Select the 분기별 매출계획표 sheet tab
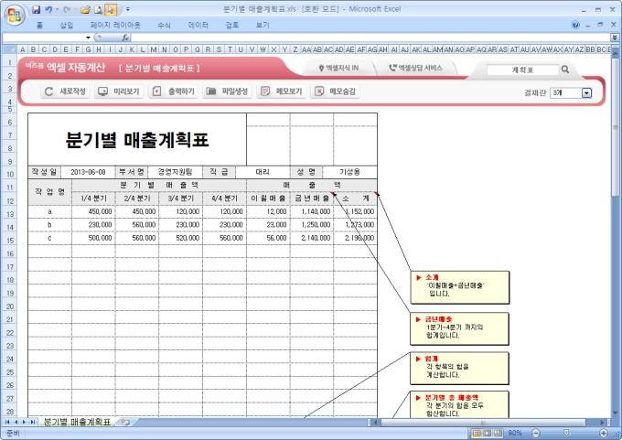The image size is (622, 440). (x=77, y=422)
